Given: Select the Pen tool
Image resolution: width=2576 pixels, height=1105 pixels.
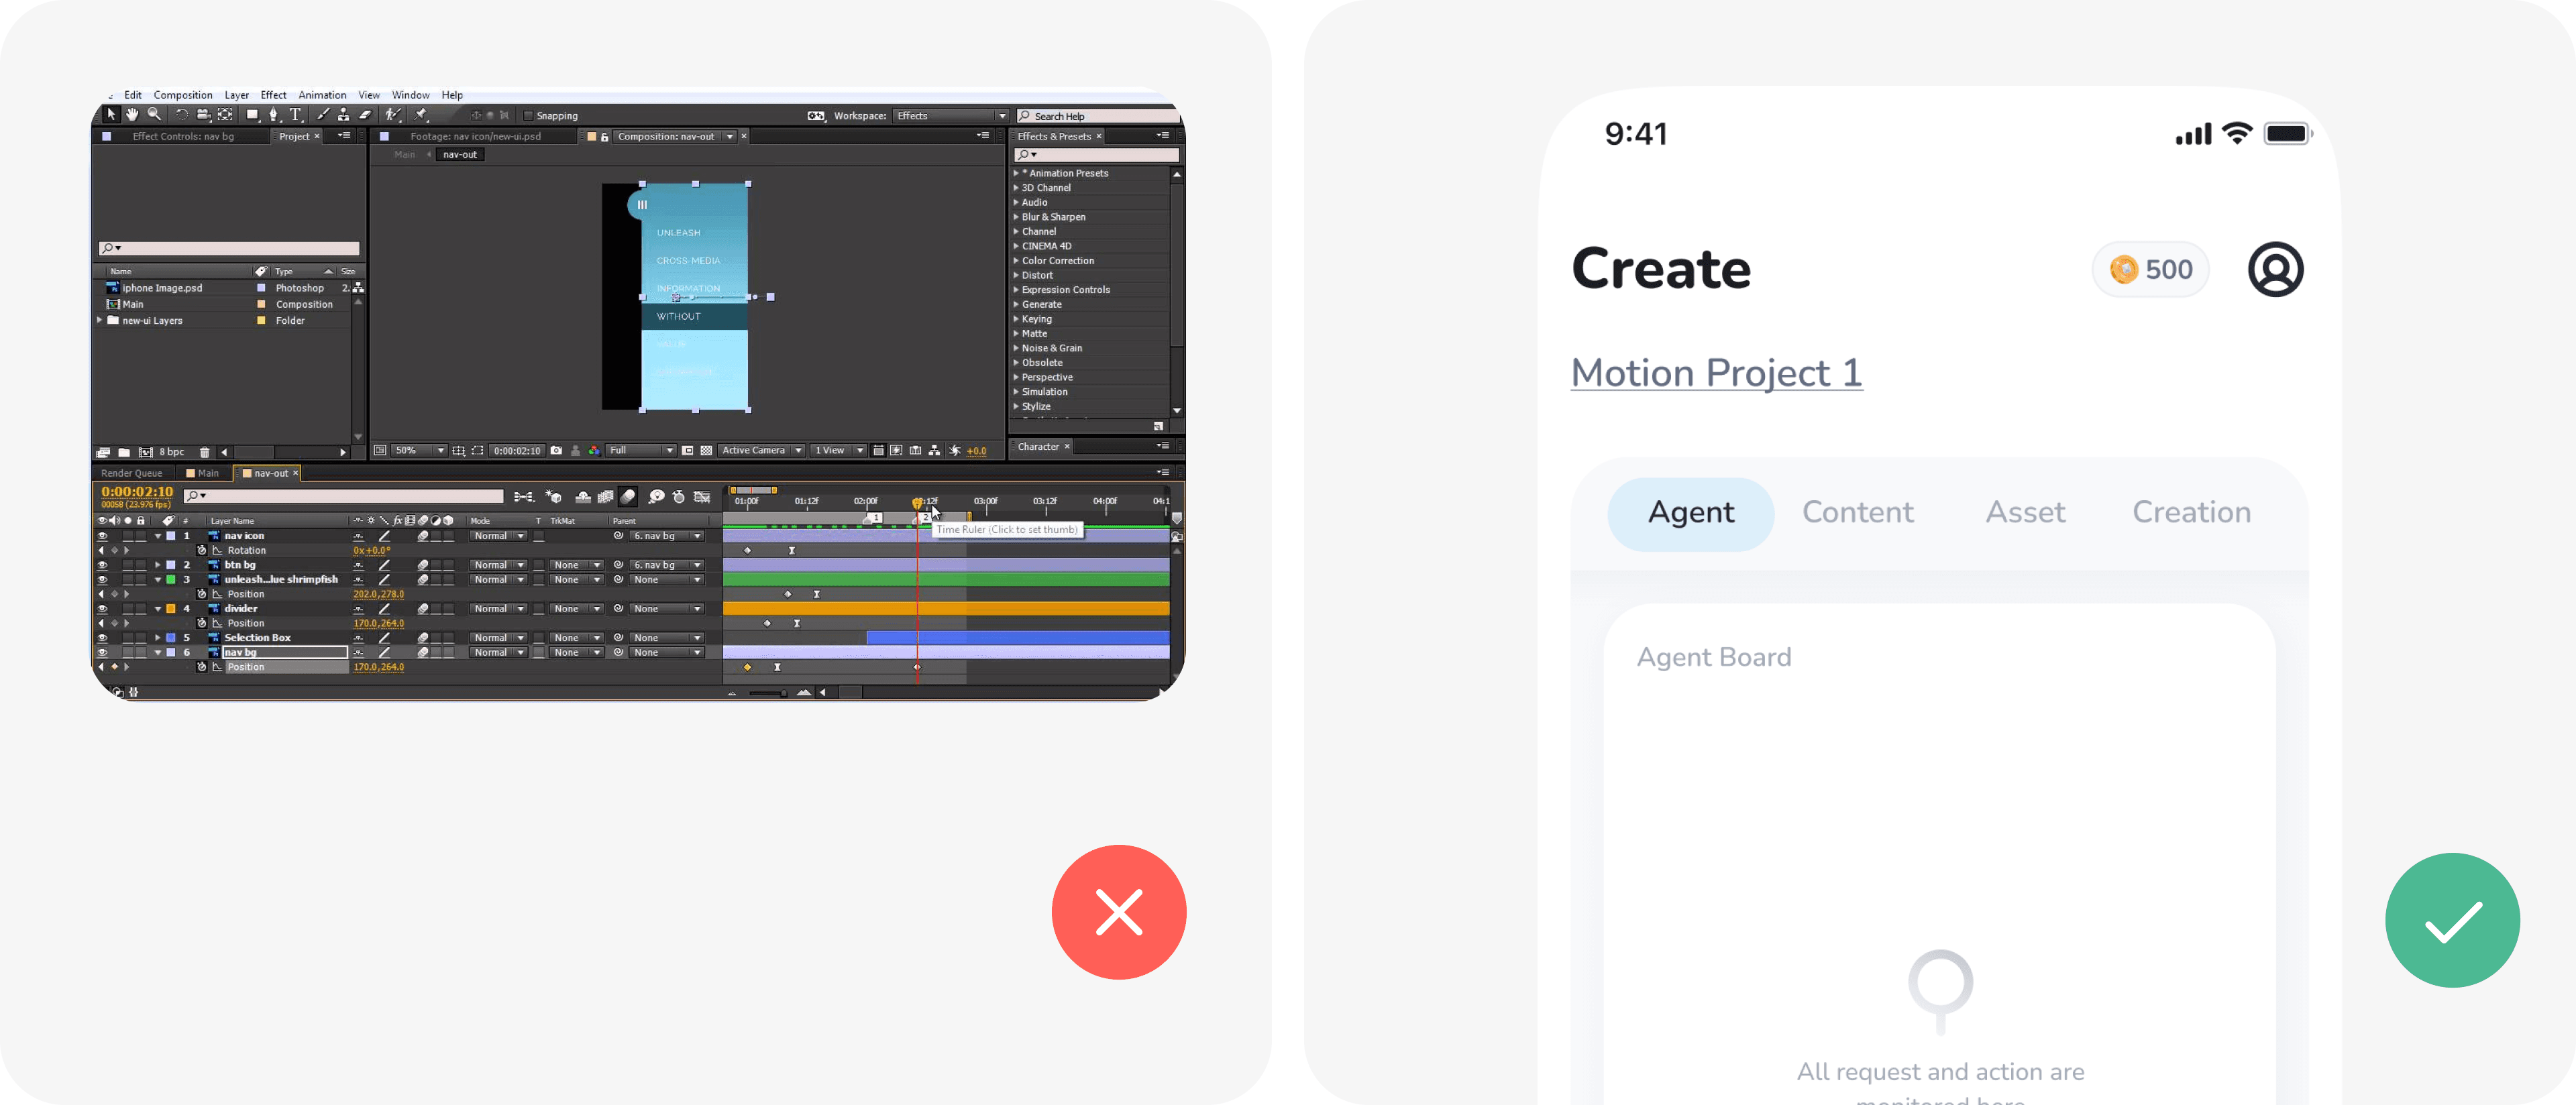Looking at the screenshot, I should (274, 115).
